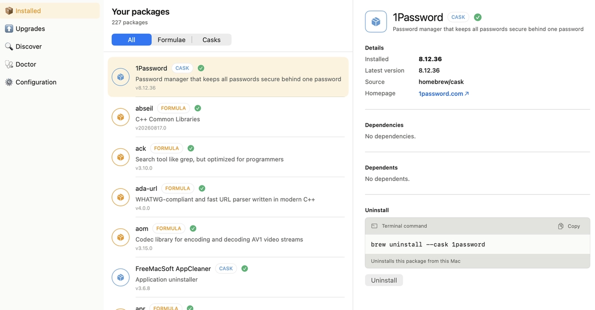Viewport: 595px width, 310px height.
Task: Click the clipboard copy icon
Action: 561,226
